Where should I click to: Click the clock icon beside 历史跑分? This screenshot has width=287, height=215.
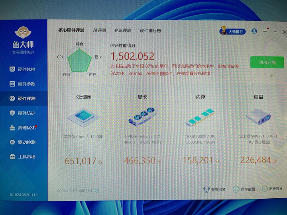[x=265, y=189]
